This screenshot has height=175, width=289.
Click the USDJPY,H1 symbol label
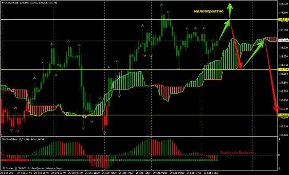11,3
